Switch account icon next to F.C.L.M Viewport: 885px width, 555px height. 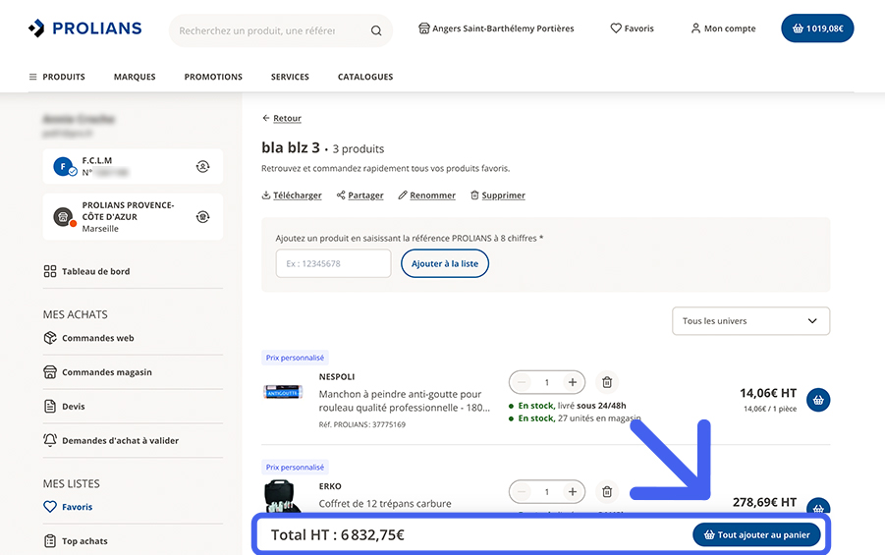pyautogui.click(x=202, y=167)
